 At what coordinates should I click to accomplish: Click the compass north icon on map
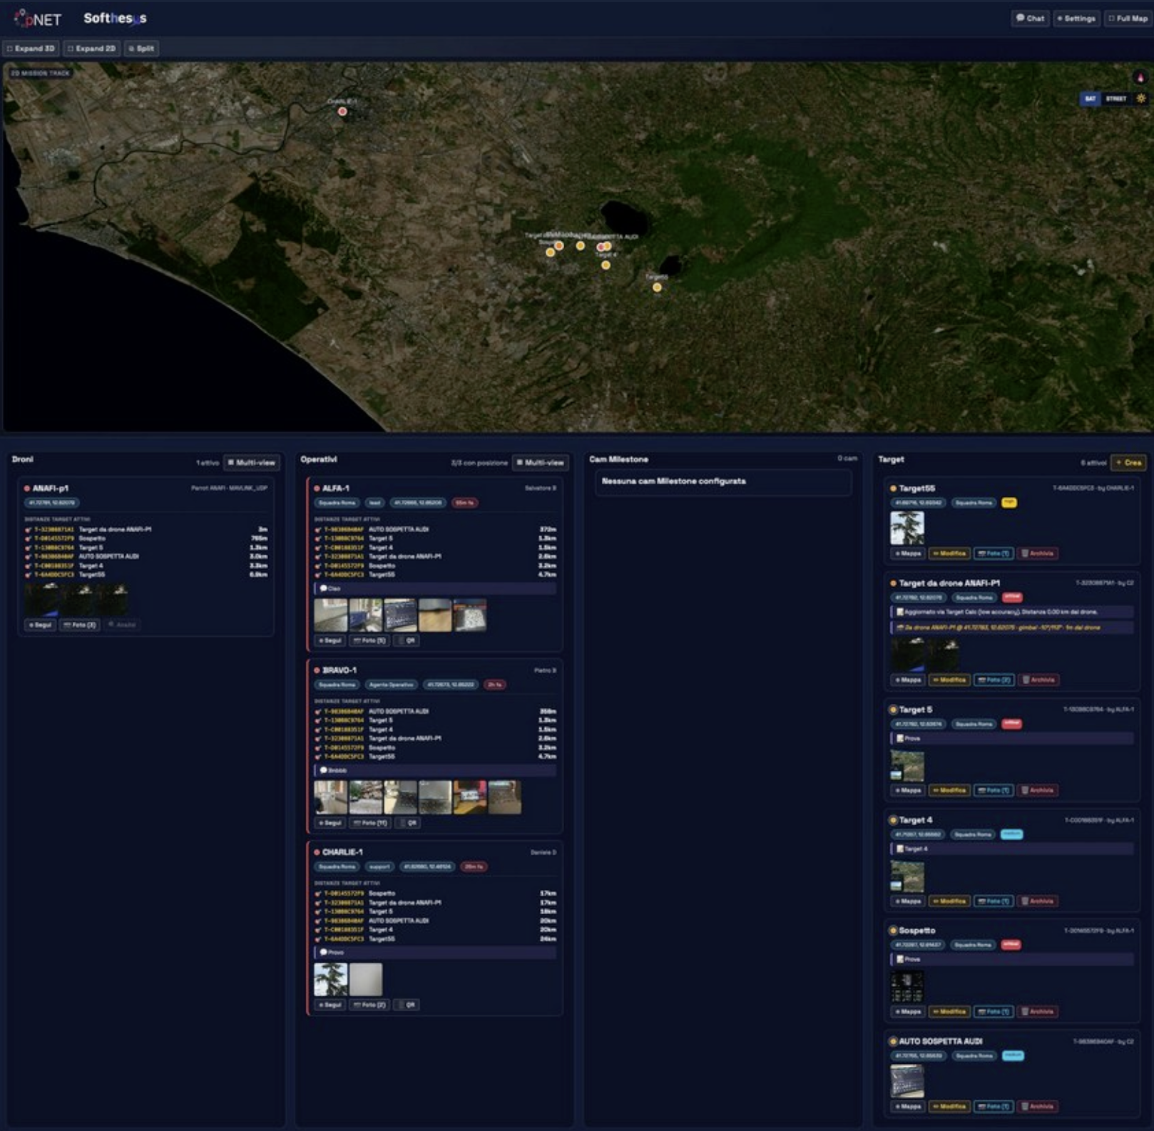pos(1140,78)
